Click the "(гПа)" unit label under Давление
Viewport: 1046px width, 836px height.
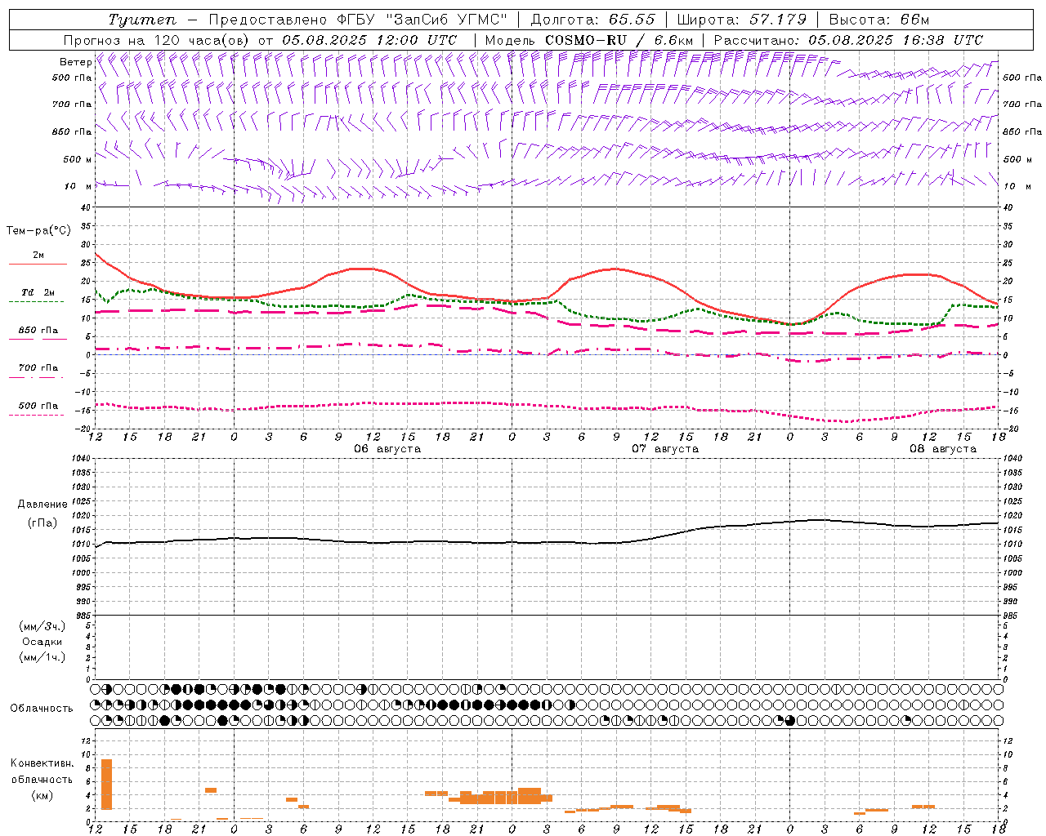point(42,523)
